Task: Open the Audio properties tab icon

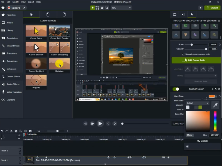Action: [183, 14]
